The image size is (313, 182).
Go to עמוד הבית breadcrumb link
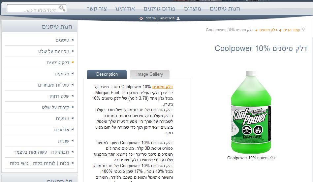[292, 30]
